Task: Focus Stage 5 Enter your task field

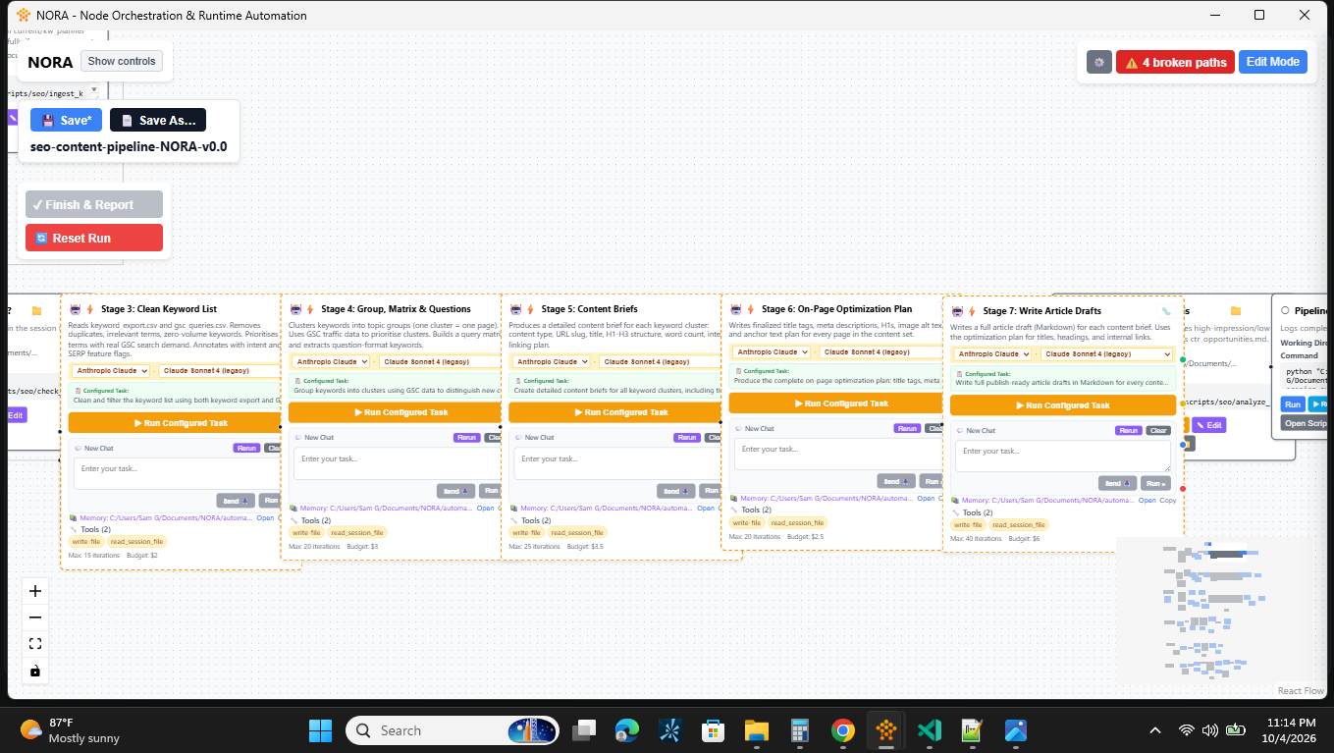Action: [x=618, y=464]
